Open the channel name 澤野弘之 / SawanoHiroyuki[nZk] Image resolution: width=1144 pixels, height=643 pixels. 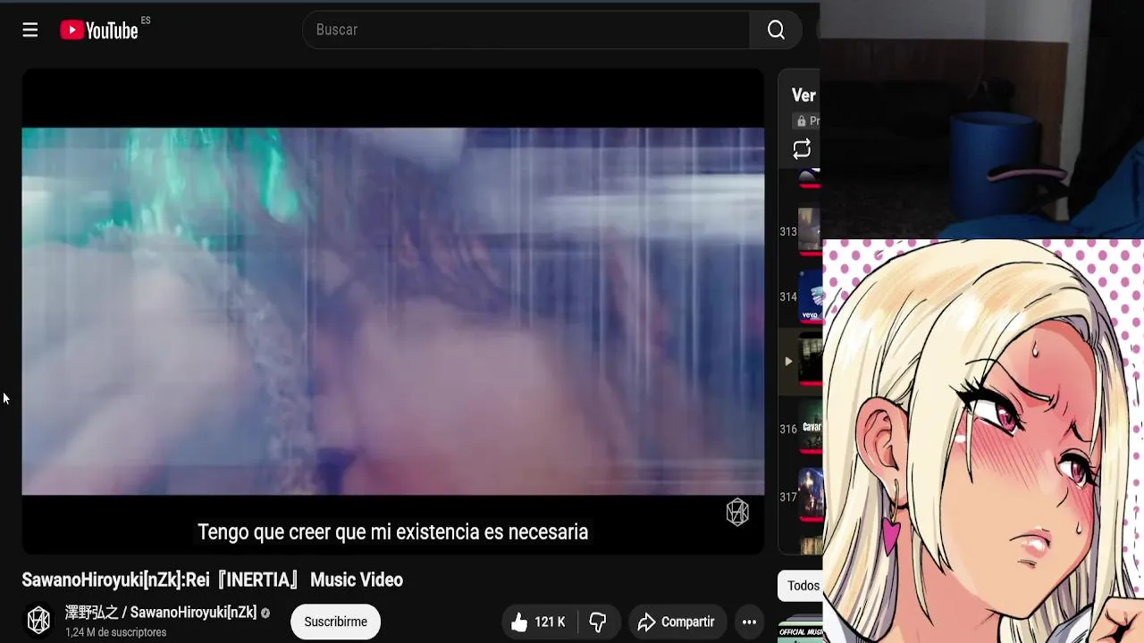[161, 613]
